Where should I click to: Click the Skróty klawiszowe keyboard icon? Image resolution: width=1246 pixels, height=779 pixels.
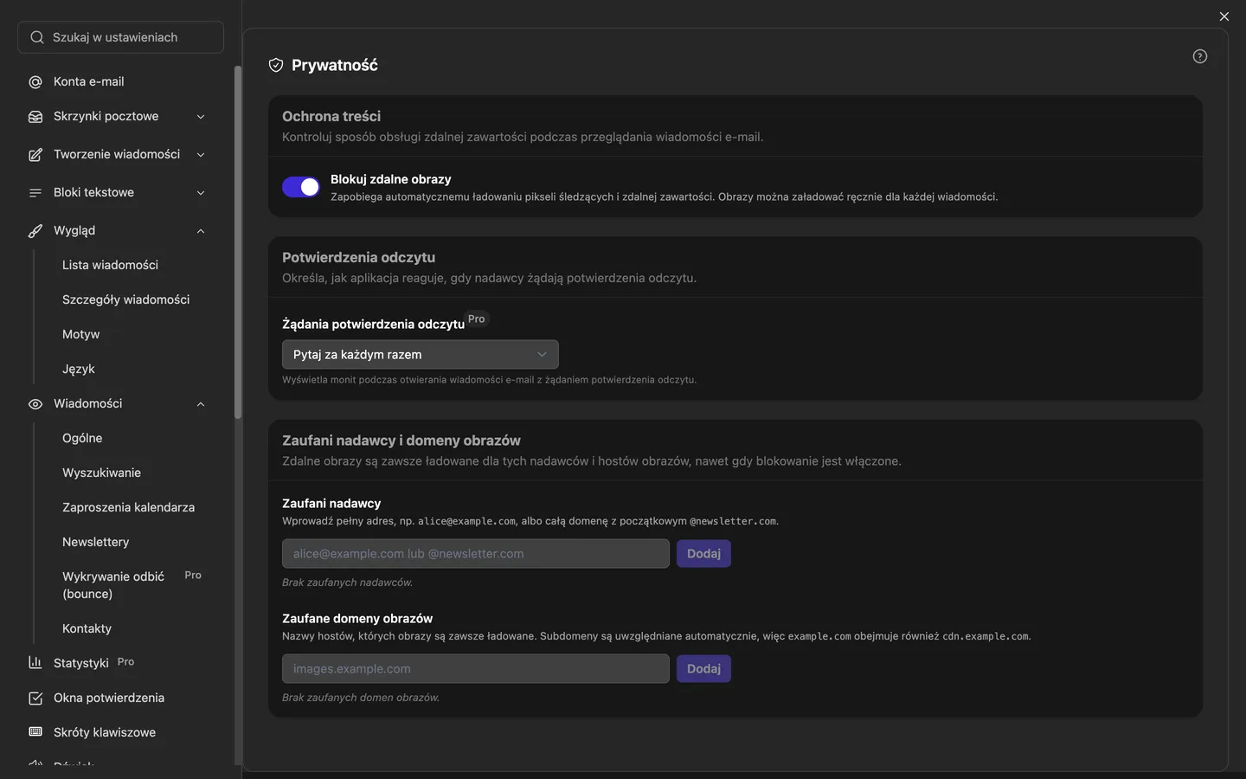[x=35, y=732]
